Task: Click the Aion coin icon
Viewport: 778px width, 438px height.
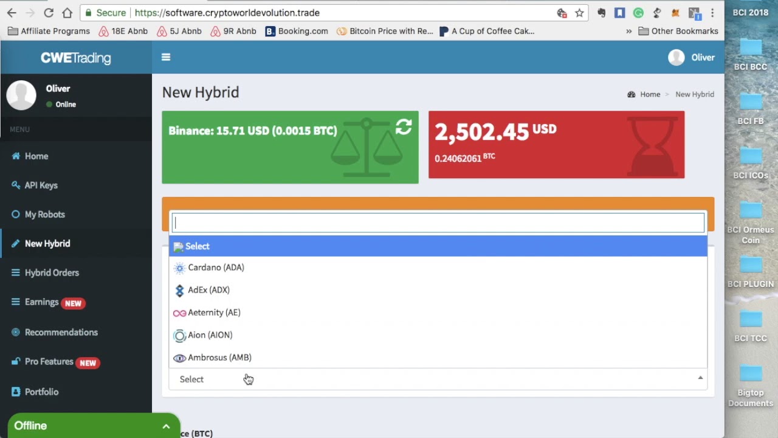Action: (179, 335)
